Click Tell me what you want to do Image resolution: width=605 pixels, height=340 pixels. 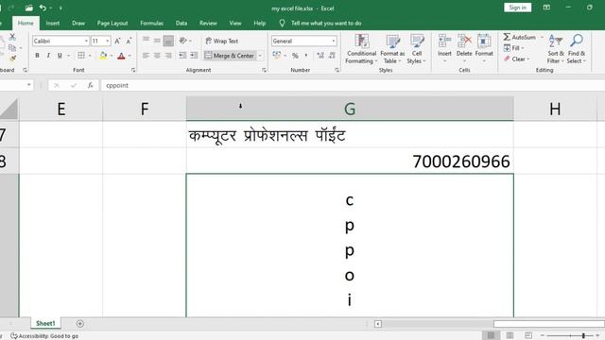coord(326,23)
